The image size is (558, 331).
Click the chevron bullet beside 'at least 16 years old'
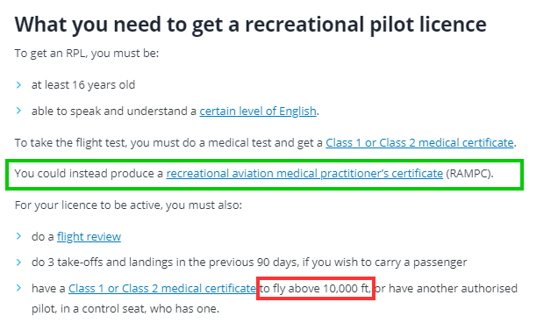18,85
